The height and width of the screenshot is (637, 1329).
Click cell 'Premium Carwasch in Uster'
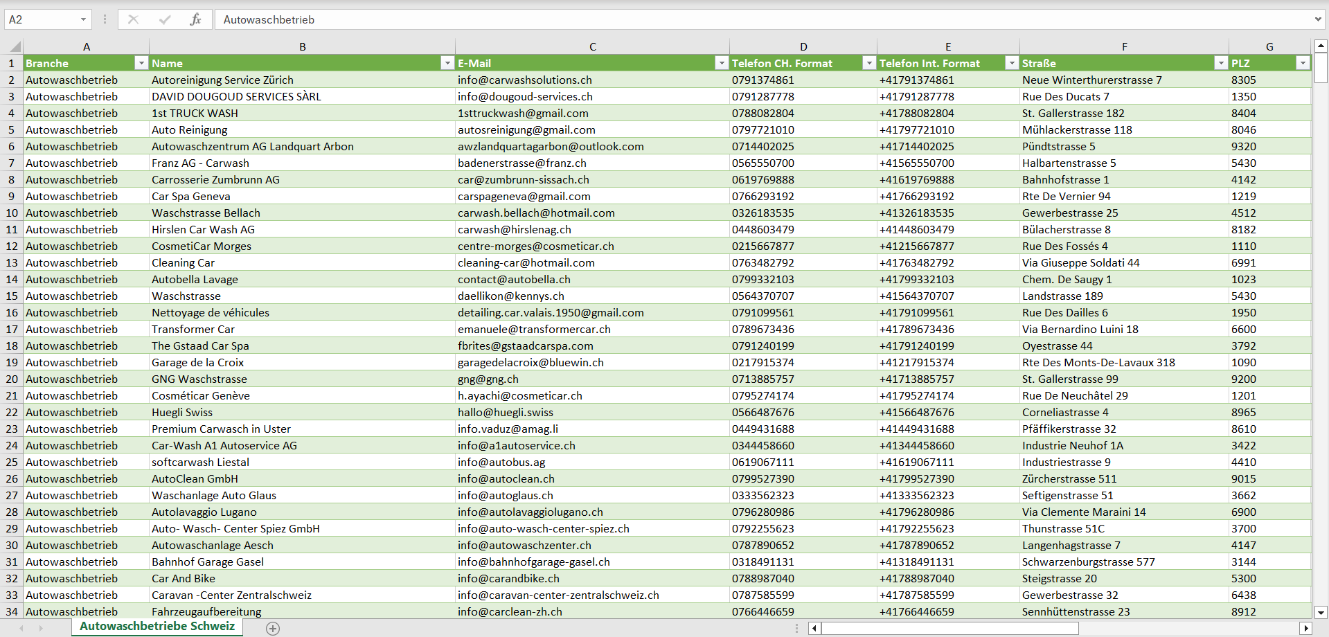pos(302,429)
